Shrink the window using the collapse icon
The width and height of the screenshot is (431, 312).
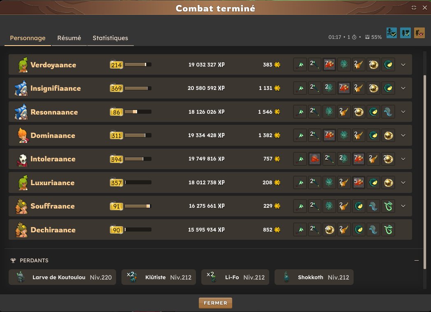[414, 8]
